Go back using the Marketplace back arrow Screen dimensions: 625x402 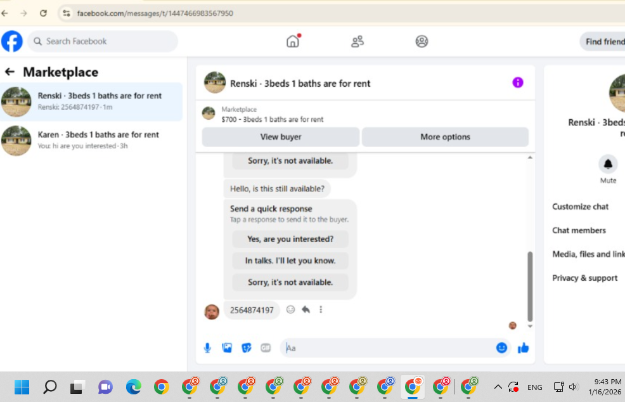click(10, 72)
